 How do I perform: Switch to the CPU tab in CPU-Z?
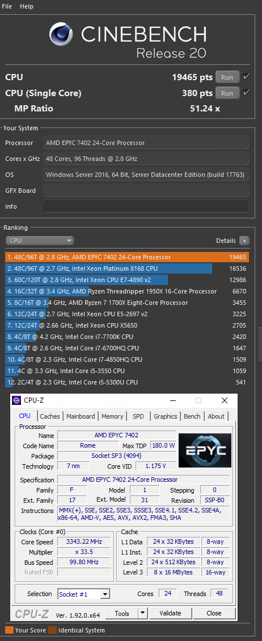pos(25,416)
